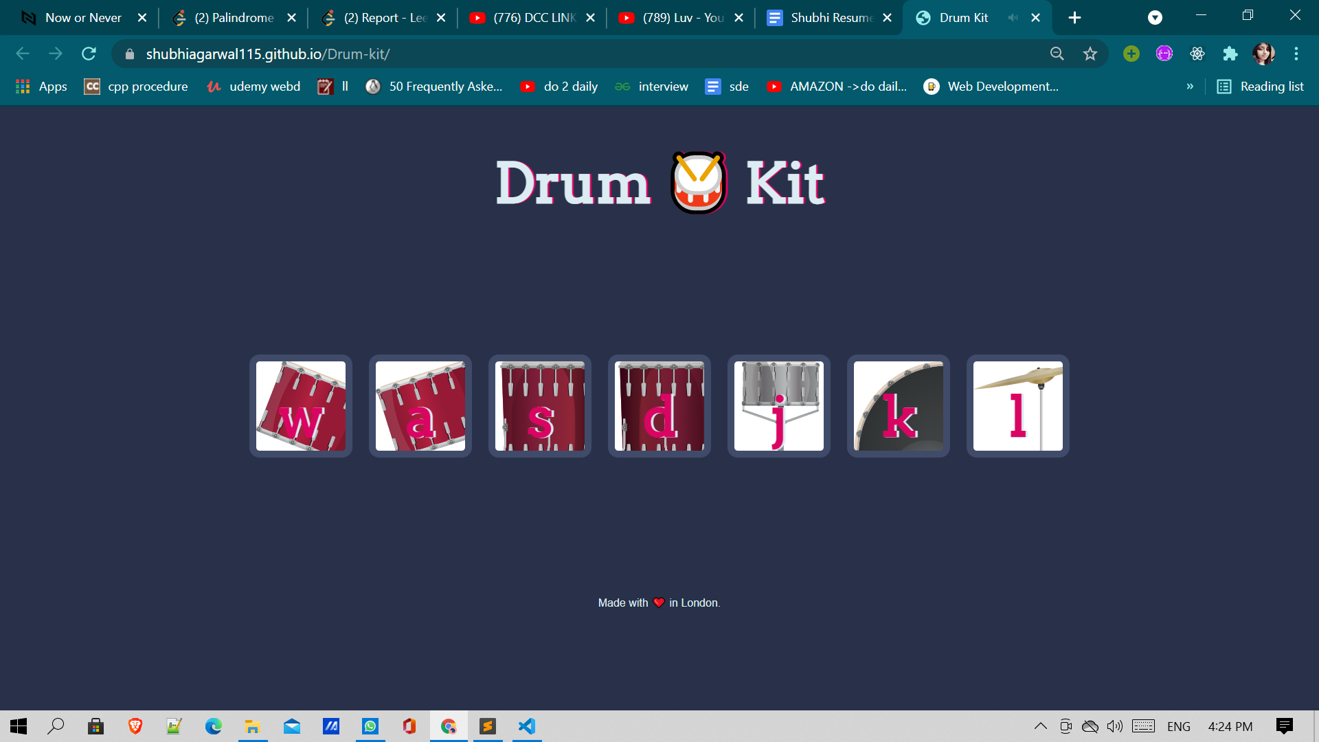Hit the 'j' snare drum
This screenshot has width=1319, height=742.
click(x=779, y=406)
